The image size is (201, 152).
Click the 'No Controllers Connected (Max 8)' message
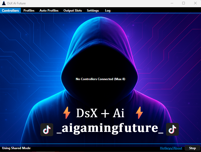click(x=100, y=79)
